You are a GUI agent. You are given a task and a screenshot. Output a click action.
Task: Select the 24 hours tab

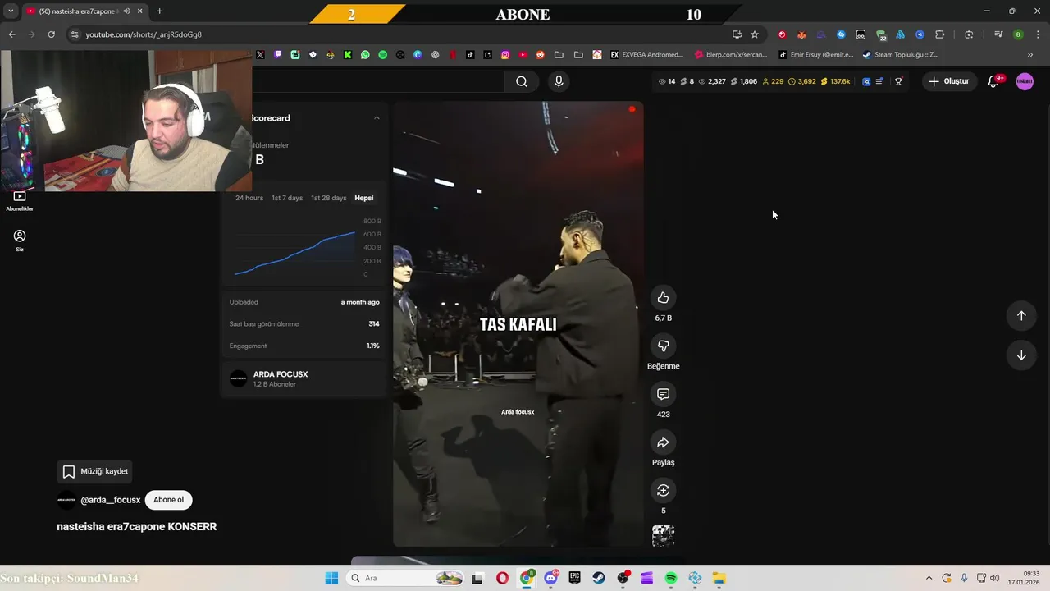(x=249, y=198)
